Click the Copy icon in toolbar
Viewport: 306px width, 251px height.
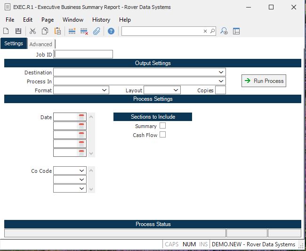(45, 31)
